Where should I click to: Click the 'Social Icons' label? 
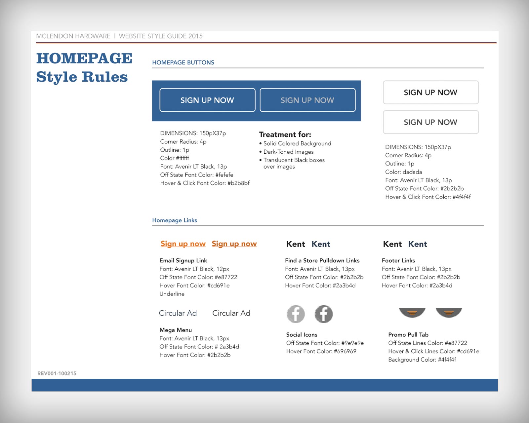[x=302, y=334]
